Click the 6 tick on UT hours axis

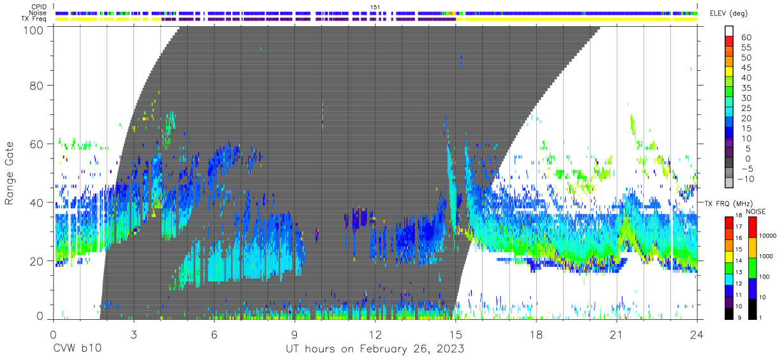214,334
